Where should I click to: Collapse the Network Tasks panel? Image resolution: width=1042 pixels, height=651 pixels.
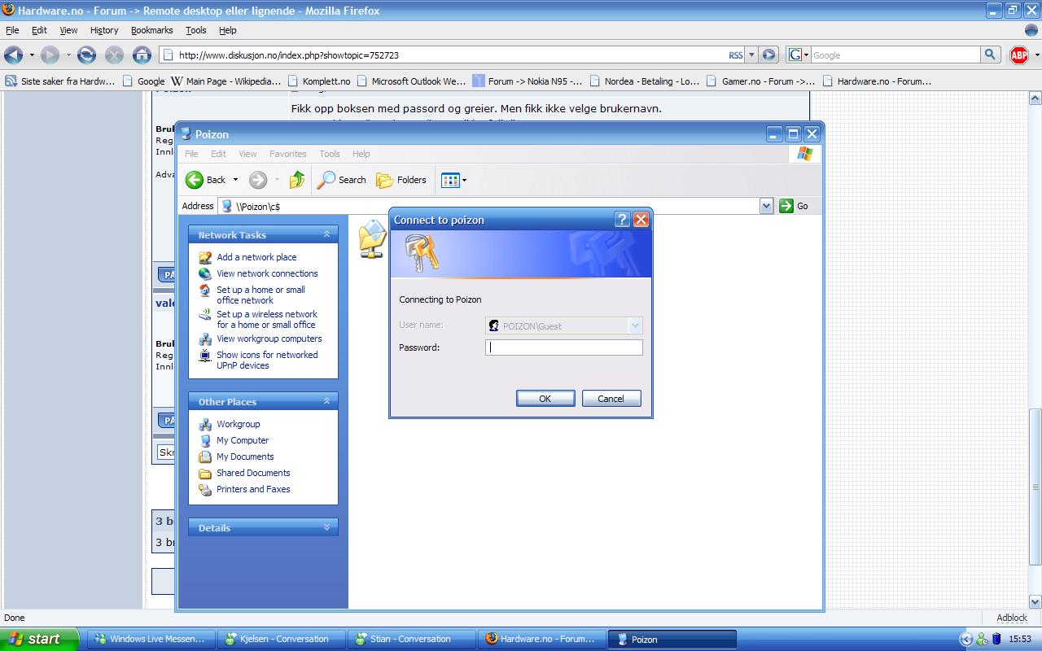pos(326,234)
